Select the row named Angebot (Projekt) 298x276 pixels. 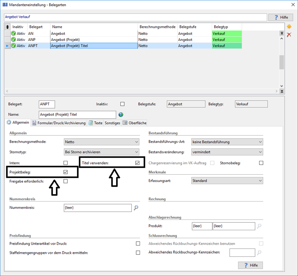123,39
